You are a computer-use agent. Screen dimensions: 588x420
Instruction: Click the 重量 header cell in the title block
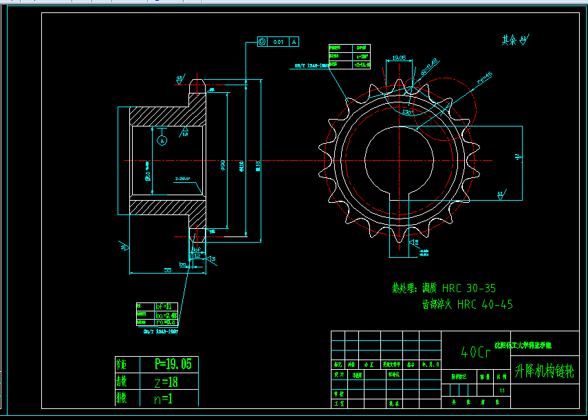486,377
